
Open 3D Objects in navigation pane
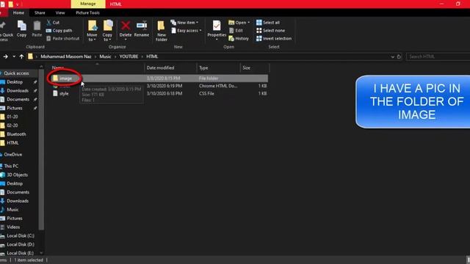[x=17, y=175]
